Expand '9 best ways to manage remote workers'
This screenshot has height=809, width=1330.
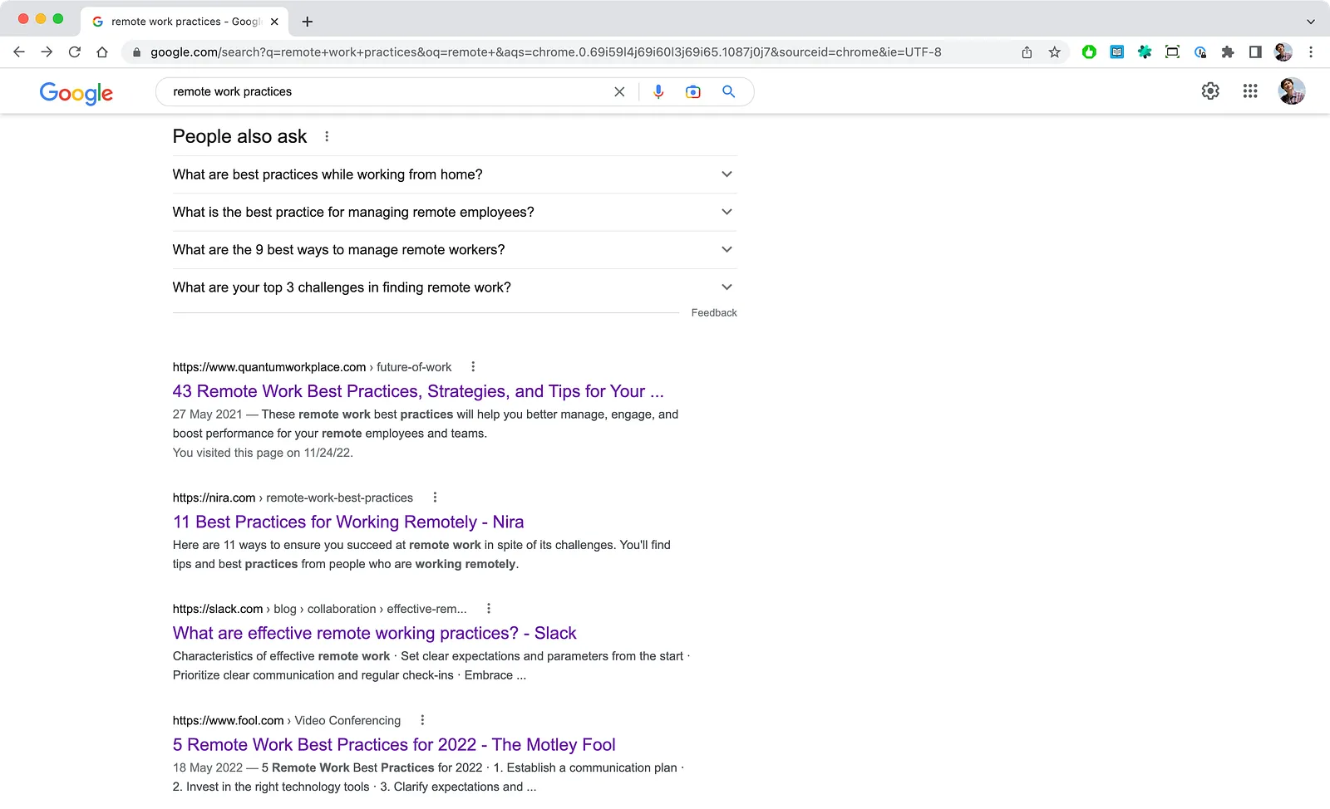pyautogui.click(x=455, y=250)
